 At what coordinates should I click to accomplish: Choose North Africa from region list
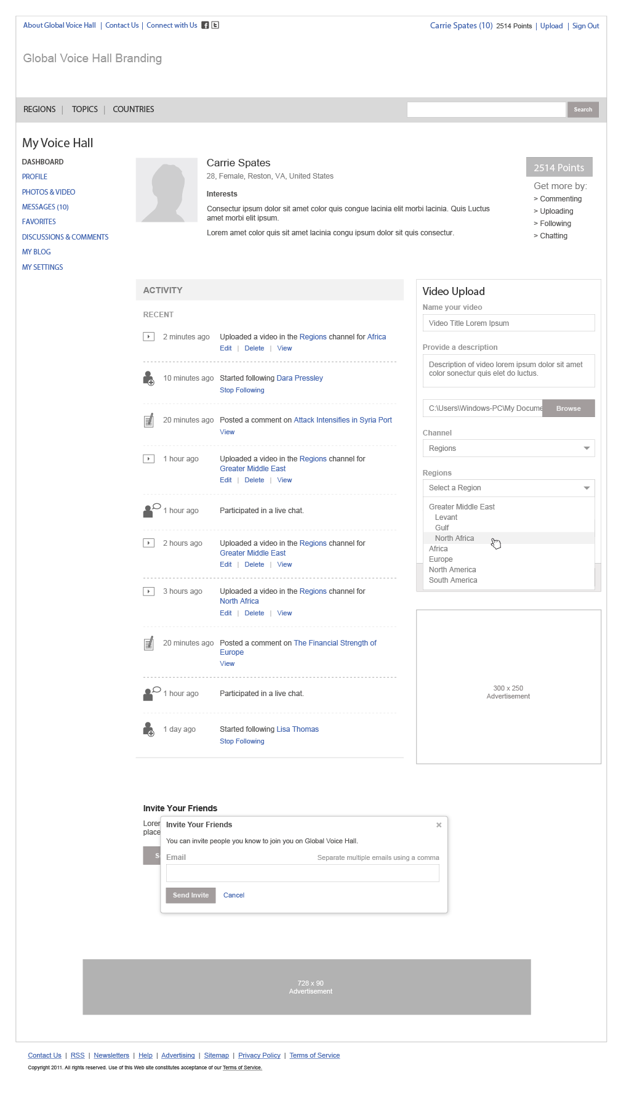click(x=455, y=538)
